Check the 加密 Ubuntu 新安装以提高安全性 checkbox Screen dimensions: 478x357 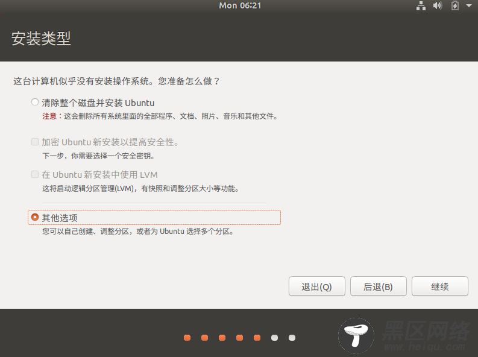click(35, 142)
